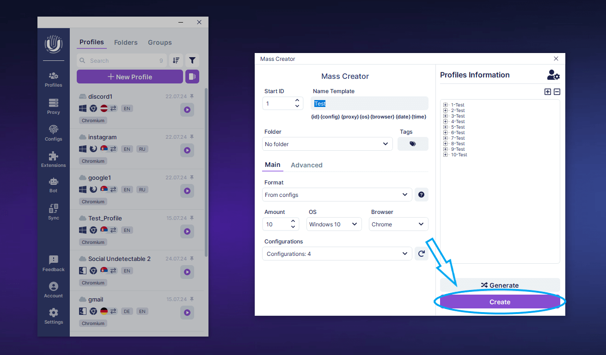Open the Bot section
Image resolution: width=606 pixels, height=355 pixels.
[x=54, y=185]
